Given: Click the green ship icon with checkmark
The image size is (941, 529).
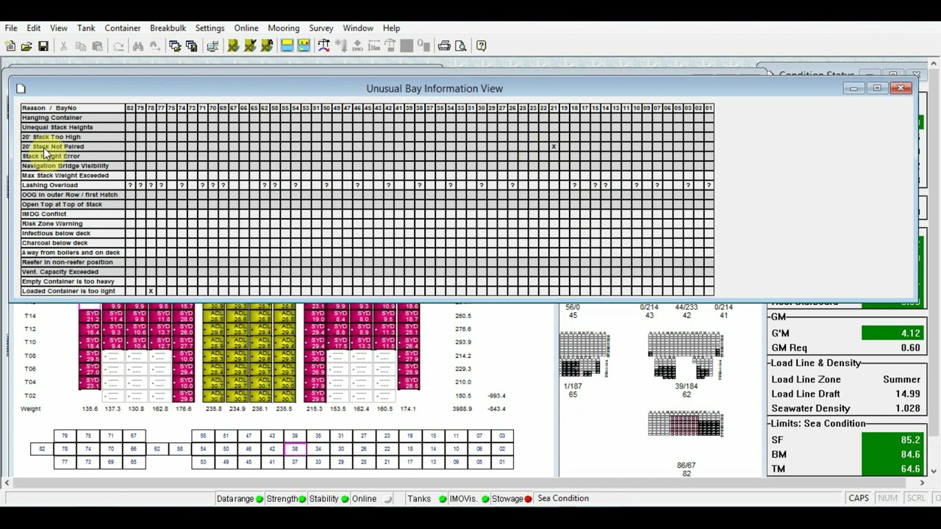Looking at the screenshot, I should 250,46.
